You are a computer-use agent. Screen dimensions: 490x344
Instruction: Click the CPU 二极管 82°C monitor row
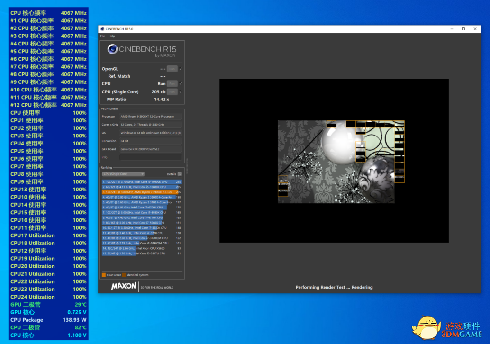48,328
